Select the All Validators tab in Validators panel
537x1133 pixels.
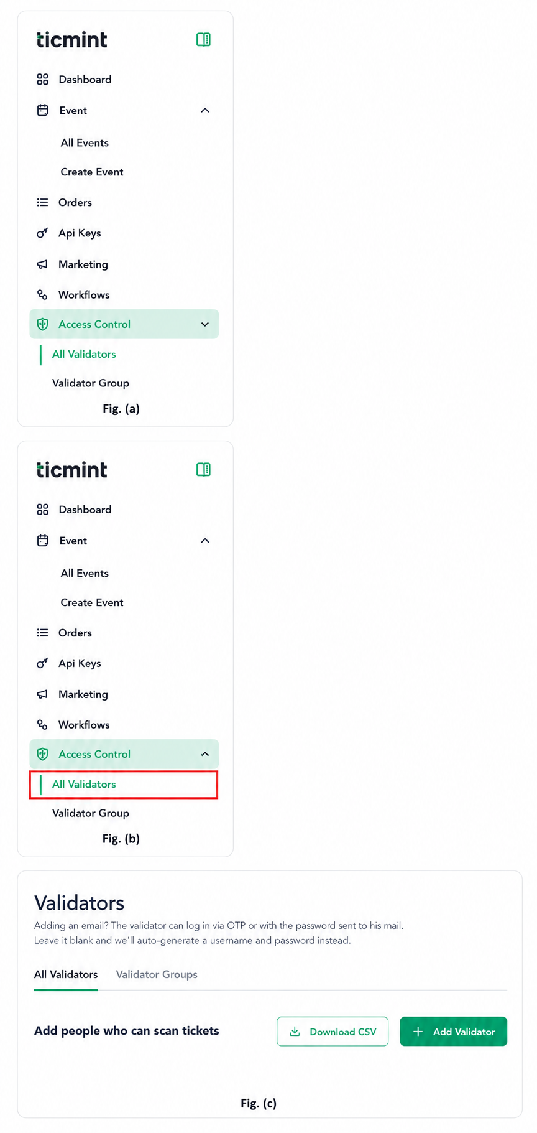[x=66, y=974]
